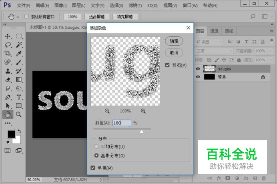Select the Brush tool

coord(19,62)
